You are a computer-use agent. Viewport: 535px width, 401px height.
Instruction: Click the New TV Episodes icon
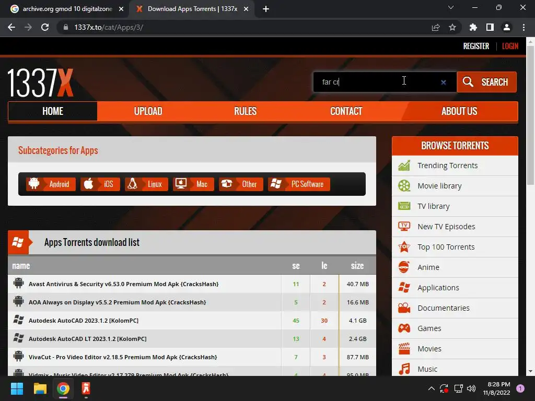tap(404, 227)
